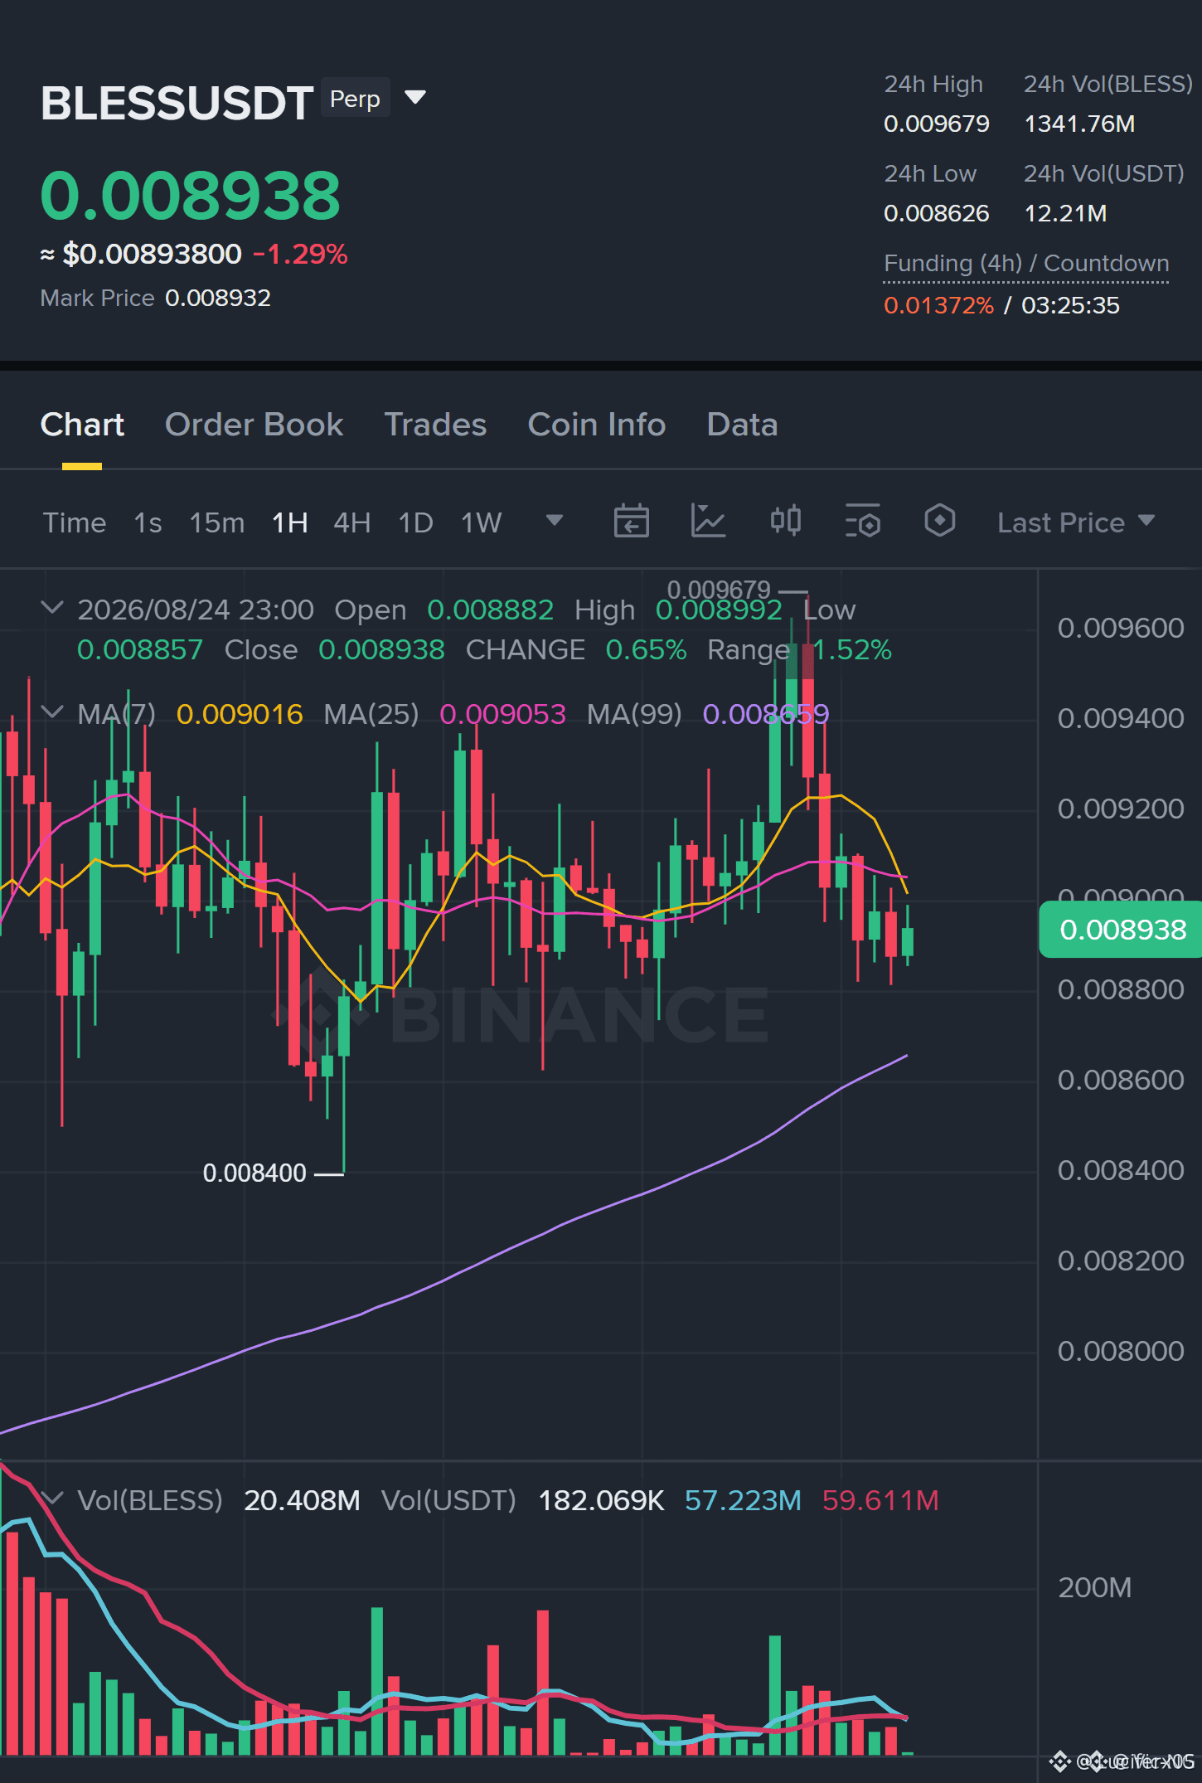Switch to the Chart tab

pyautogui.click(x=82, y=425)
